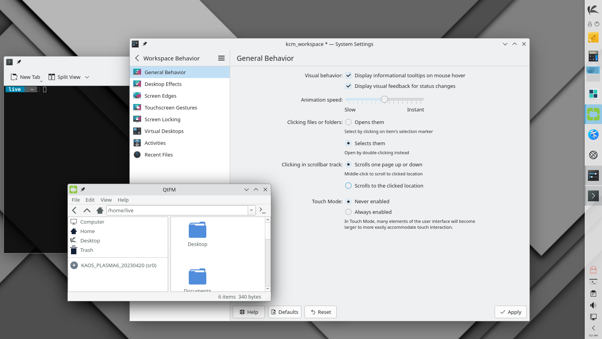Launch the calculator from the side panel
The width and height of the screenshot is (602, 339).
click(593, 56)
